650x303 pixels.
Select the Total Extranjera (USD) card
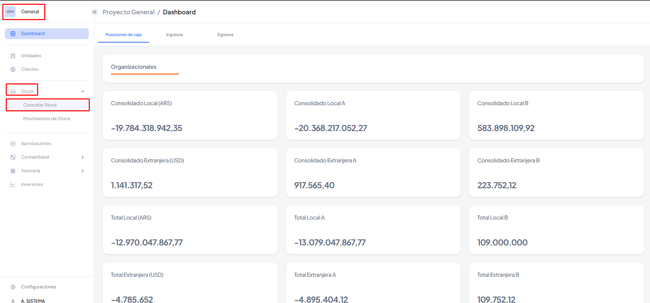(x=190, y=283)
